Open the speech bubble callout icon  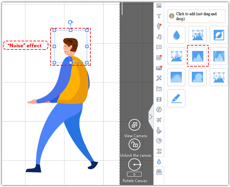point(159,47)
